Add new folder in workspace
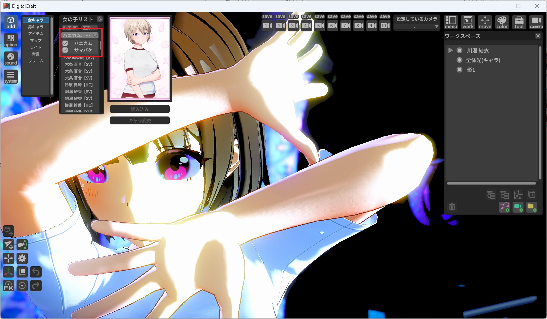 click(532, 207)
